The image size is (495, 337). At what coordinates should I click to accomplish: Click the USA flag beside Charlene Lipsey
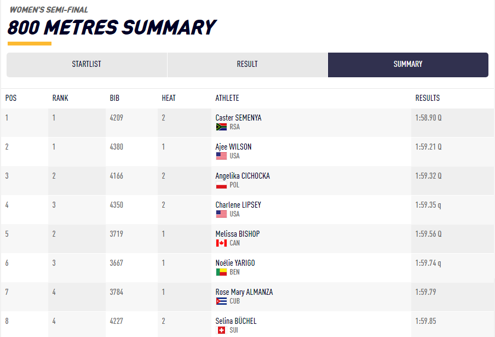221,214
